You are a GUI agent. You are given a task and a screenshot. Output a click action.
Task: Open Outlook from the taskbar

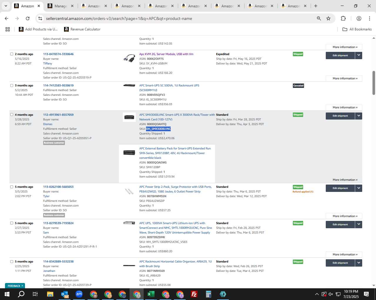[64, 294]
